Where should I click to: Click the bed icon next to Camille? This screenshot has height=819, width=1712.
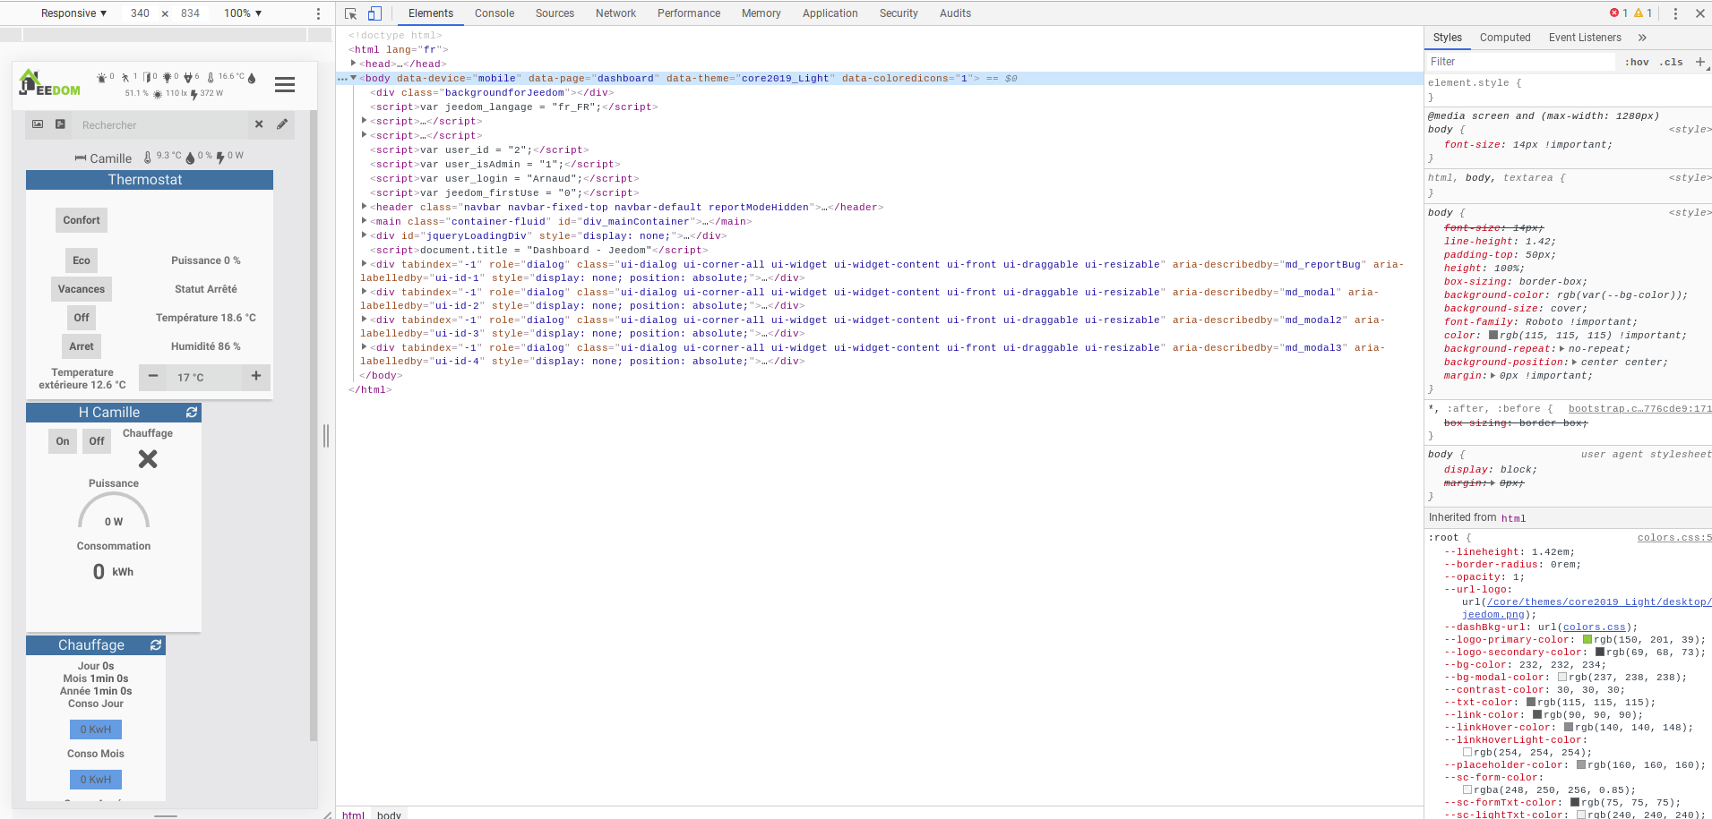[81, 158]
